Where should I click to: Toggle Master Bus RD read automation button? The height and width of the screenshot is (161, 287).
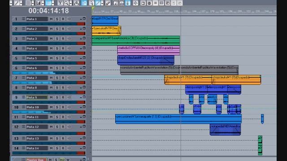click(62, 160)
